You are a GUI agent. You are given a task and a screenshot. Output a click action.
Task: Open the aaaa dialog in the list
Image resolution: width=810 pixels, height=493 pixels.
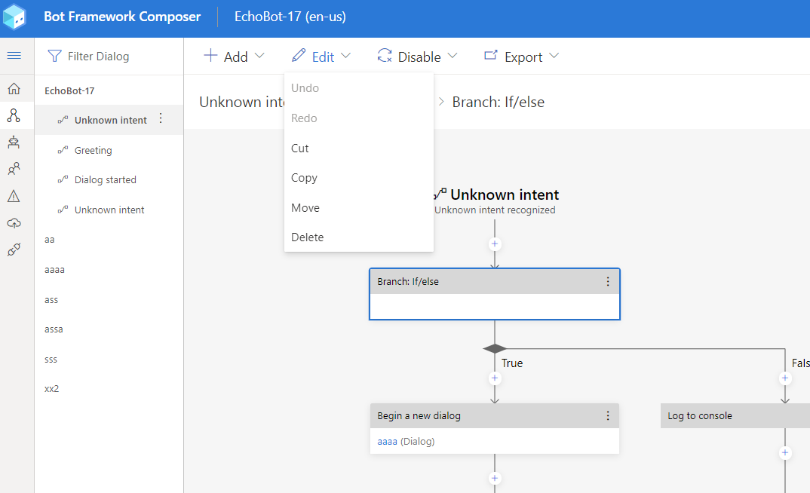[x=109, y=269]
